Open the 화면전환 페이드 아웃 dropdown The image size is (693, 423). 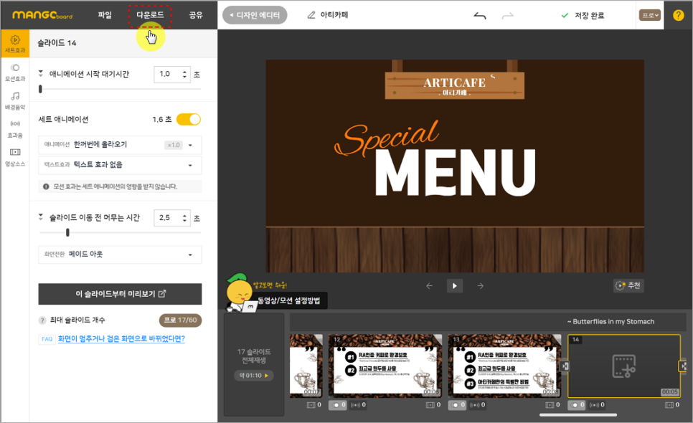click(121, 255)
